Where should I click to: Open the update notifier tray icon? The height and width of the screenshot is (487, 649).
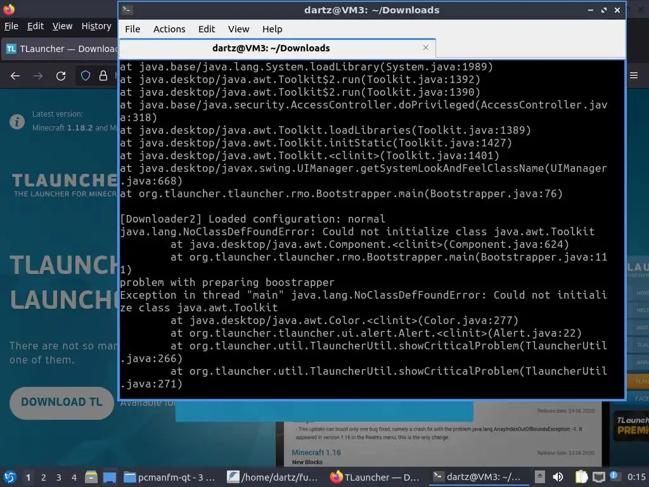[614, 477]
